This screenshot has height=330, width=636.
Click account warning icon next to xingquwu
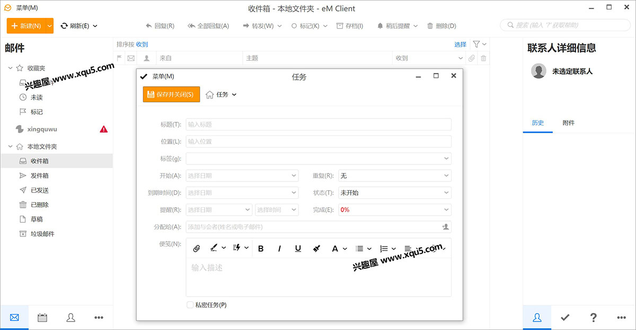point(104,129)
